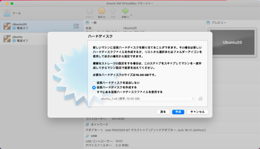
Task: Click the プレビュー panel icon
Action: [x=208, y=23]
